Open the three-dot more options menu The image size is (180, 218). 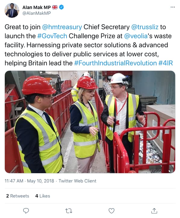pyautogui.click(x=173, y=7)
